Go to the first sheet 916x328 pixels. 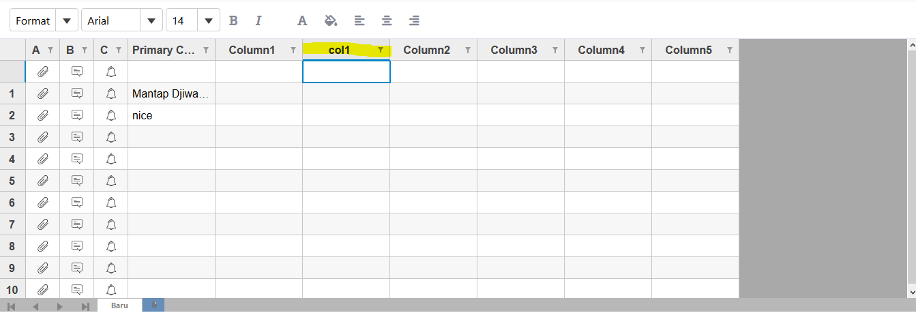tap(11, 306)
